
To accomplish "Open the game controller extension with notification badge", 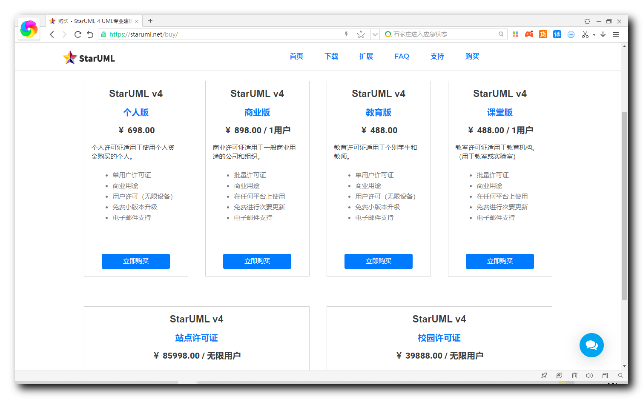I will (x=529, y=34).
